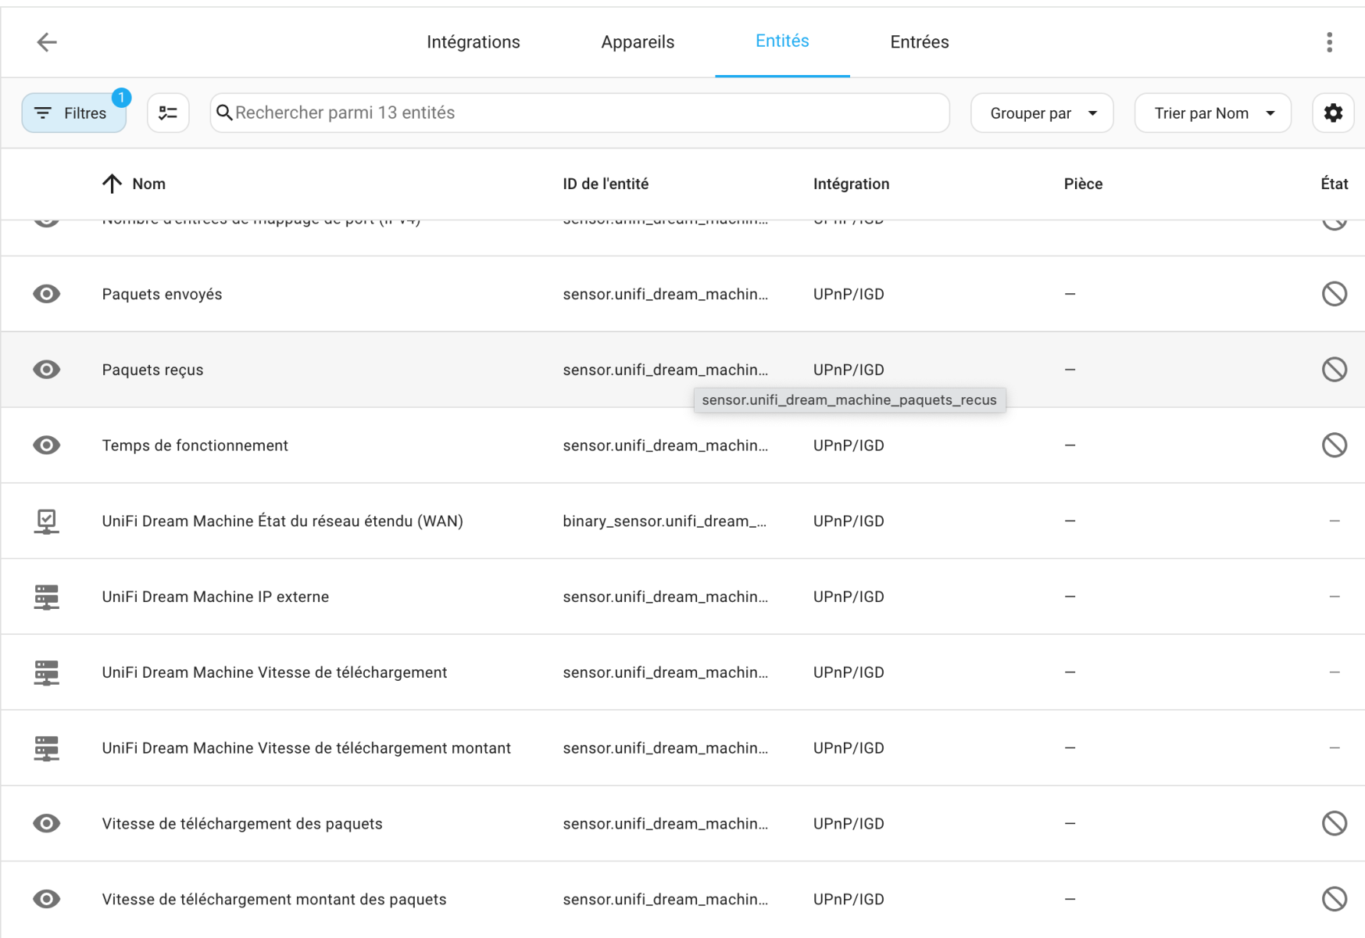This screenshot has width=1365, height=938.
Task: Open UniFi Dream Machine Vitesse de téléchargement montant
Action: pyautogui.click(x=306, y=749)
